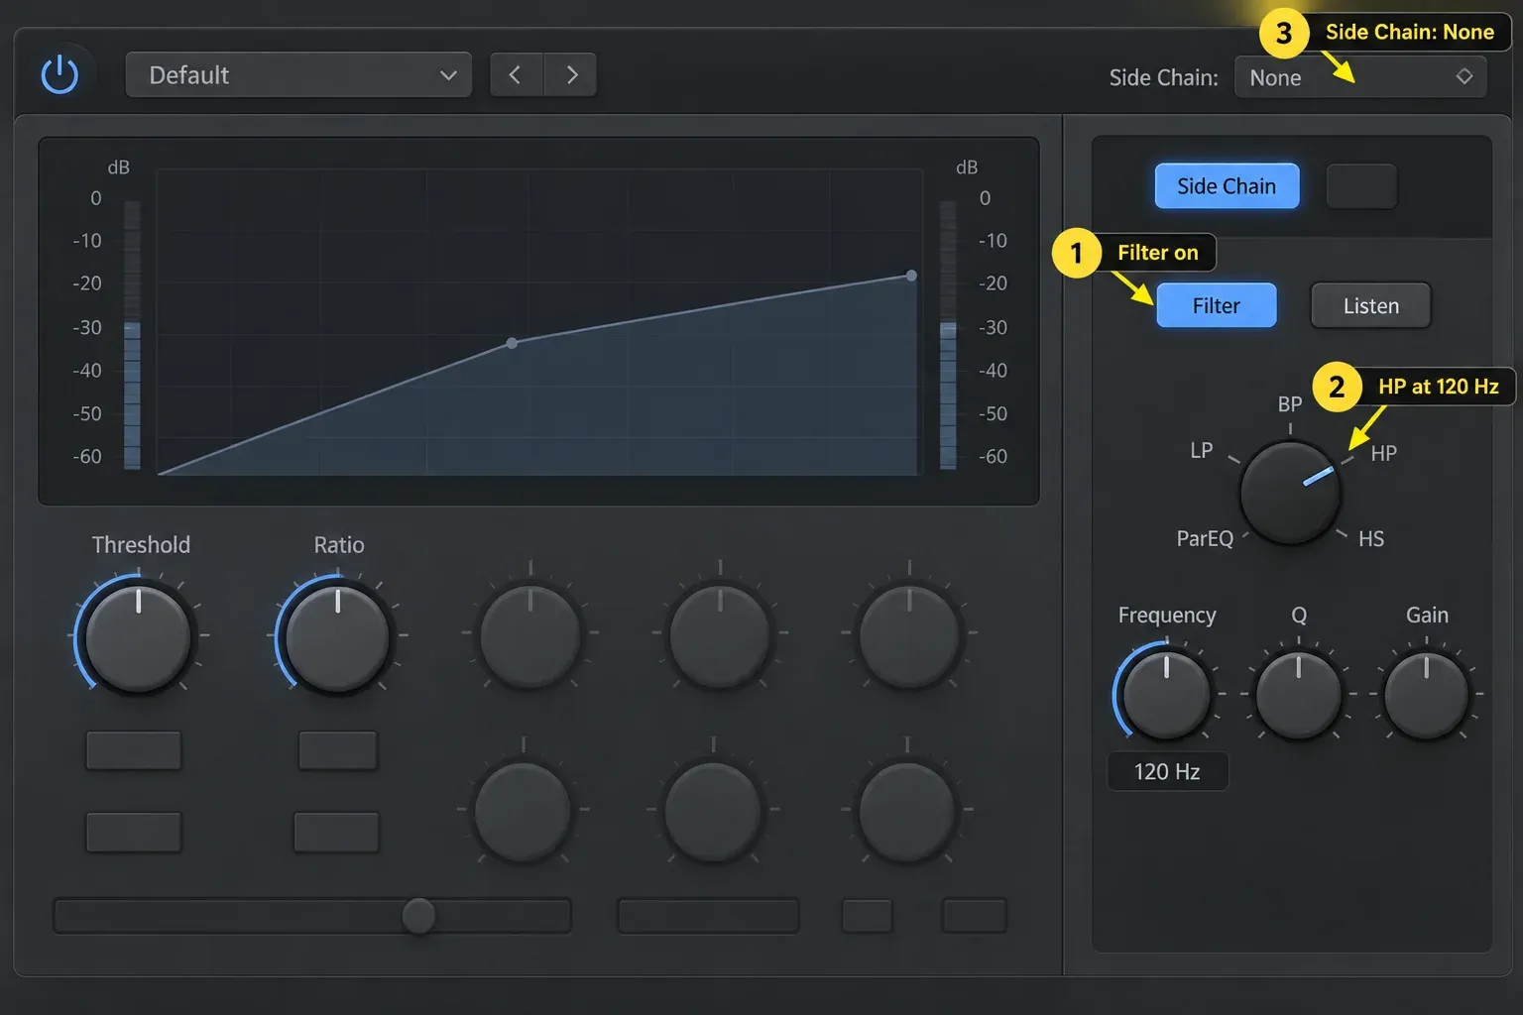Select the LP filter mode label
The height and width of the screenshot is (1015, 1523).
coord(1202,451)
